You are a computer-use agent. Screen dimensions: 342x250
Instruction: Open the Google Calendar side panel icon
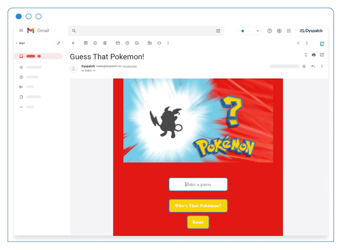click(x=322, y=44)
